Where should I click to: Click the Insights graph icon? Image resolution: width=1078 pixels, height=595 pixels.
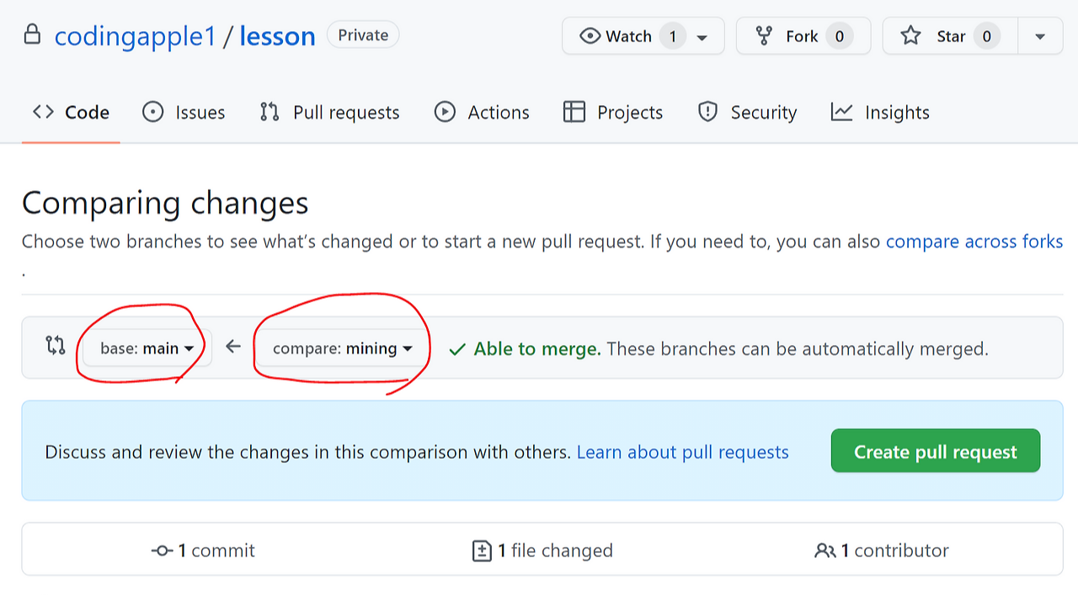tap(841, 112)
